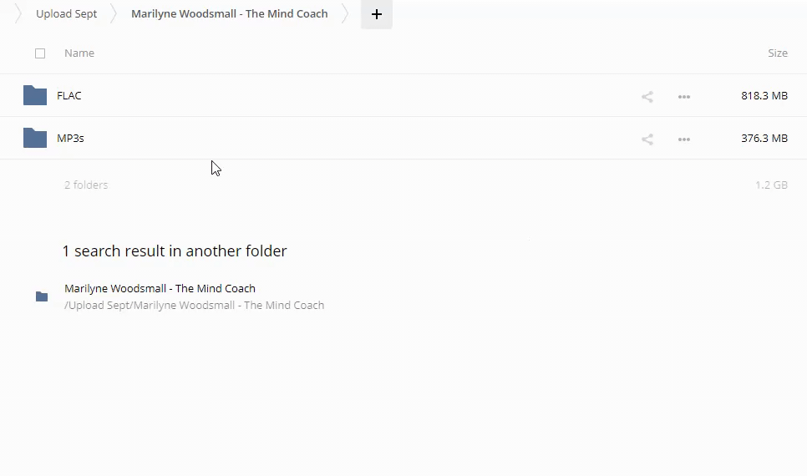Open the FLAC folder name link

69,96
